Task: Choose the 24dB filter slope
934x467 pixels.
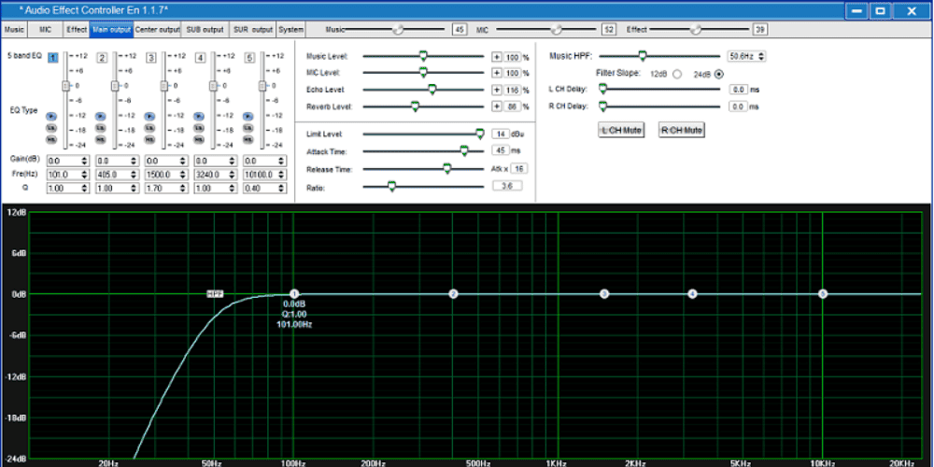Action: [719, 75]
